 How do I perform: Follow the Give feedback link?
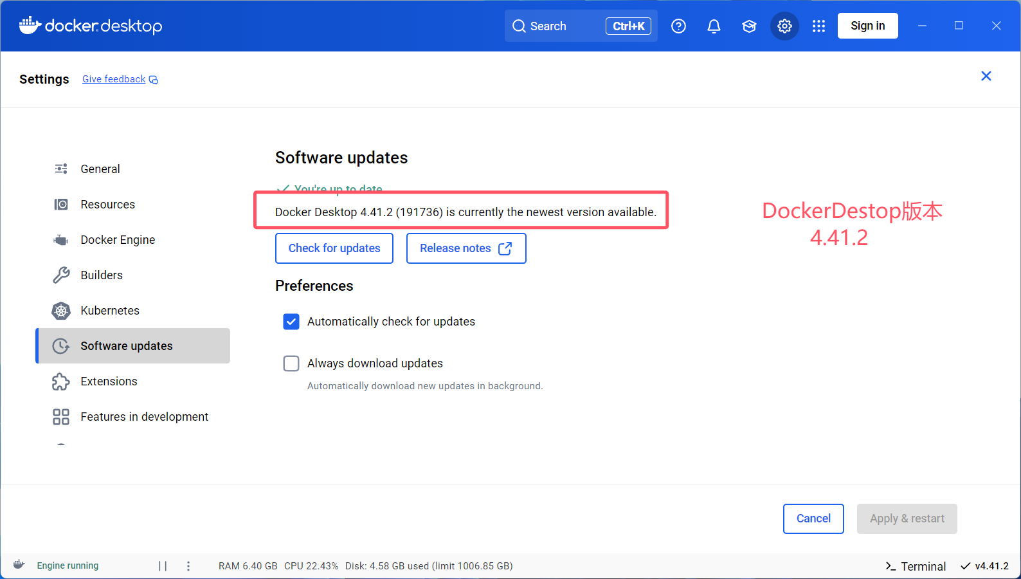pyautogui.click(x=114, y=79)
